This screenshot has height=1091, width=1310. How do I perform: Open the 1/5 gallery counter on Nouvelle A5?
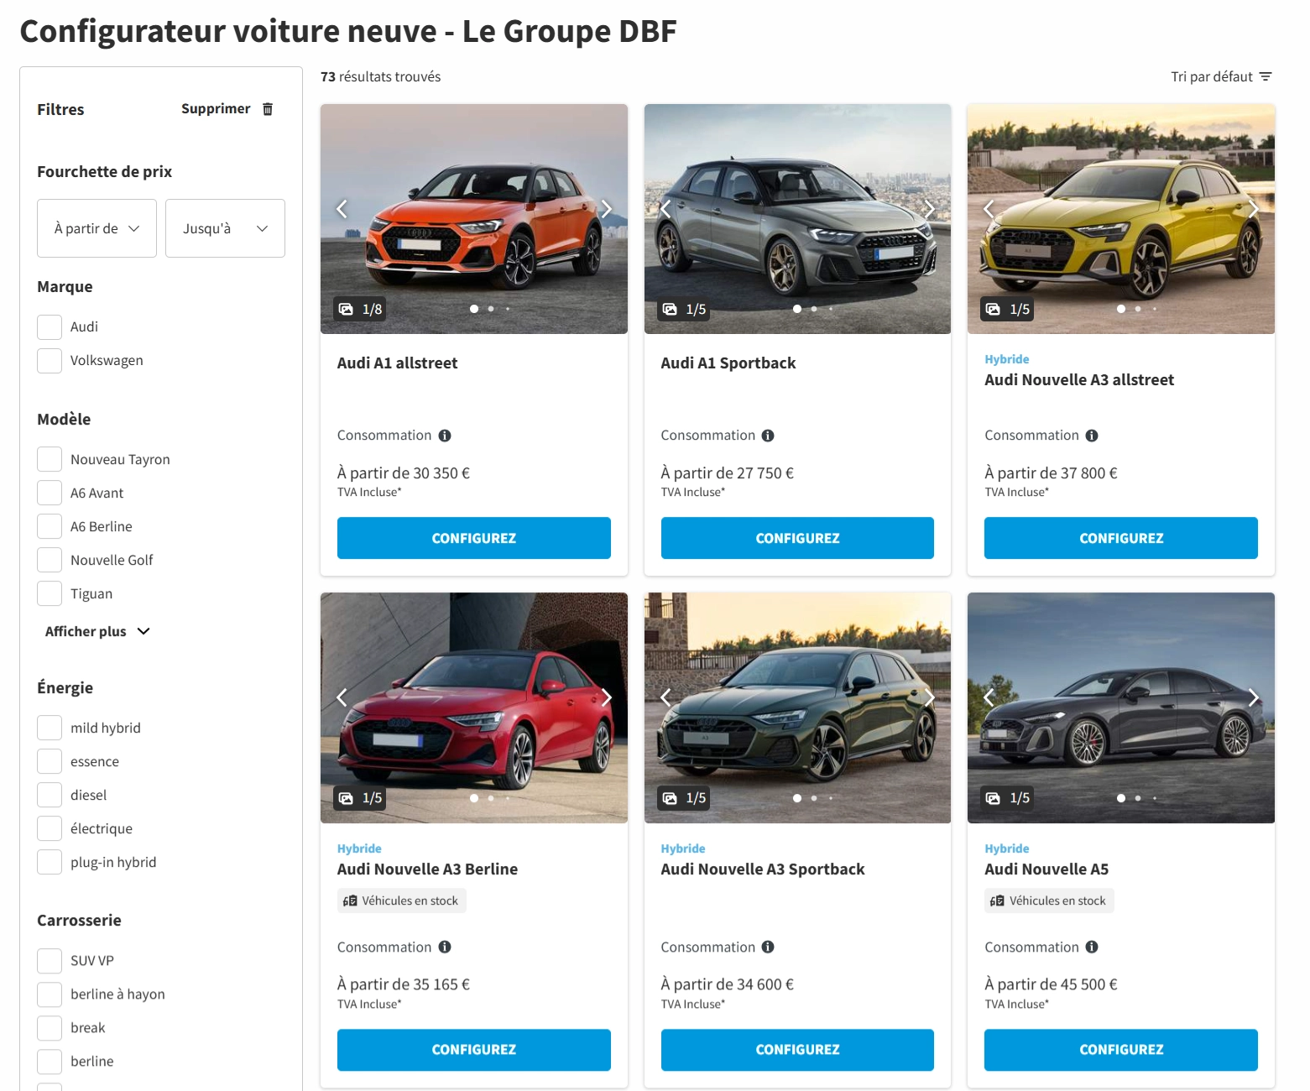1008,798
